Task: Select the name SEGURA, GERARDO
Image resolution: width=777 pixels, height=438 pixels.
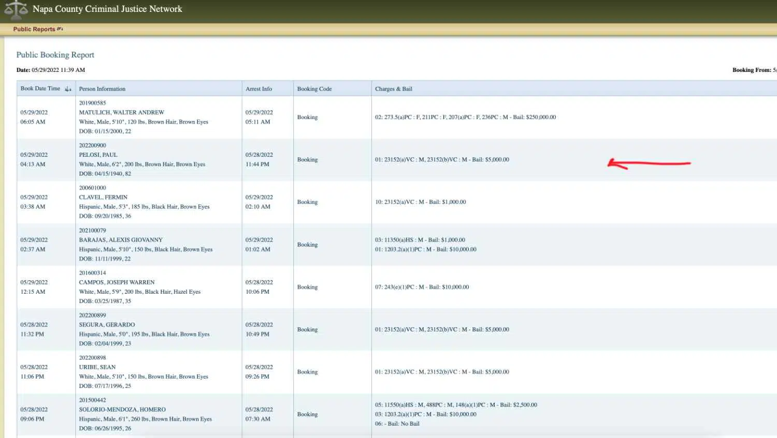Action: click(x=107, y=325)
